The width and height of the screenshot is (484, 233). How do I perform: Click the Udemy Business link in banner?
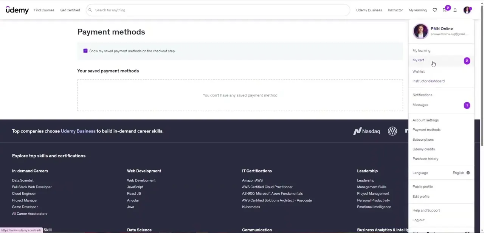pos(78,131)
